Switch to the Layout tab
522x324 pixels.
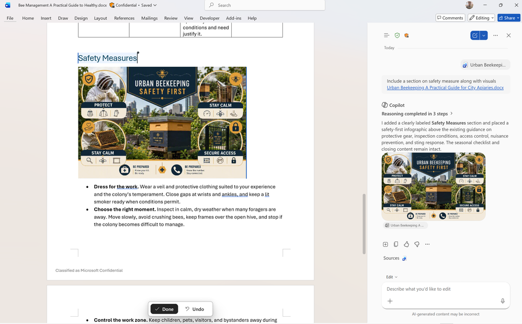[x=100, y=18]
